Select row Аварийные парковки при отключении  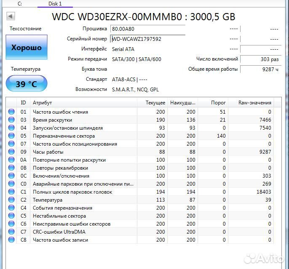pyautogui.click(x=140, y=184)
